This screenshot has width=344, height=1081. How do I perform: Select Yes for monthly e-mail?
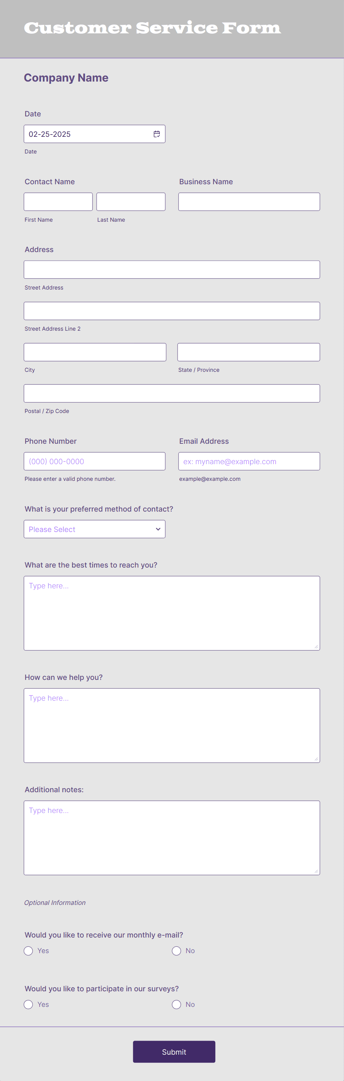[x=28, y=951]
